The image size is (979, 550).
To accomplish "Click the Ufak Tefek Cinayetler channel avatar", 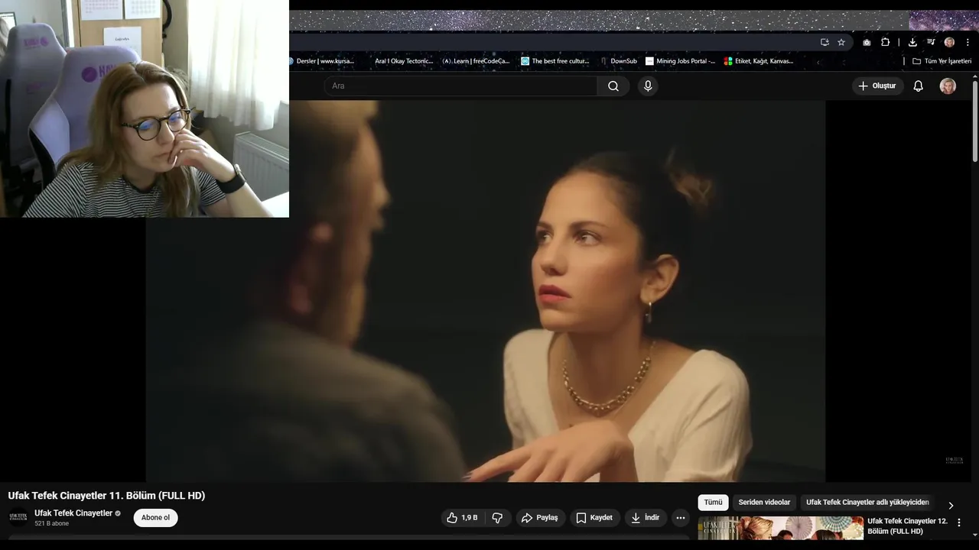I will (x=18, y=517).
